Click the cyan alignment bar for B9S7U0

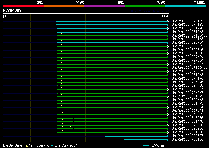(x=112, y=43)
